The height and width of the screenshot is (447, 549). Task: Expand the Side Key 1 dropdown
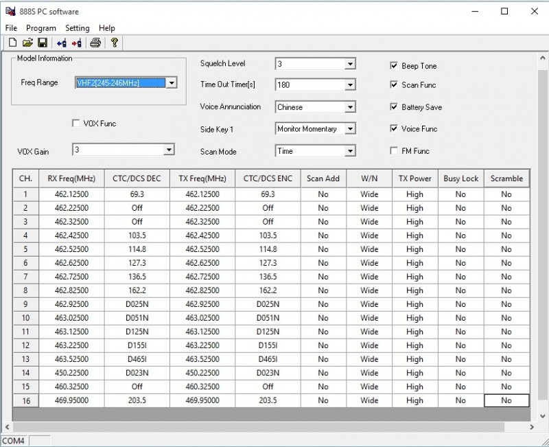(x=350, y=128)
